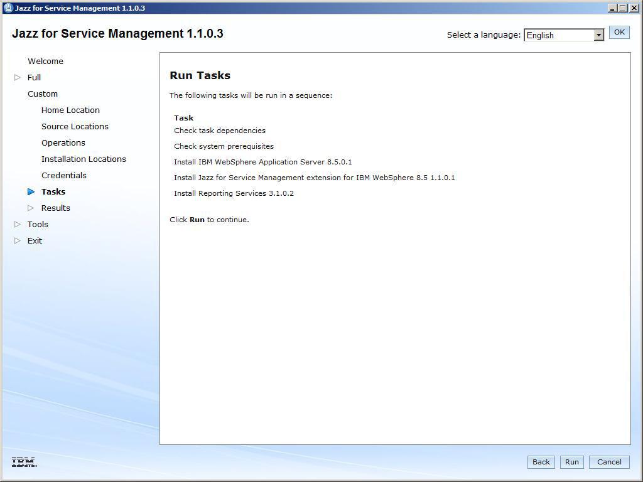Click the Cancel button
Screen dimensions: 643x482
[609, 462]
